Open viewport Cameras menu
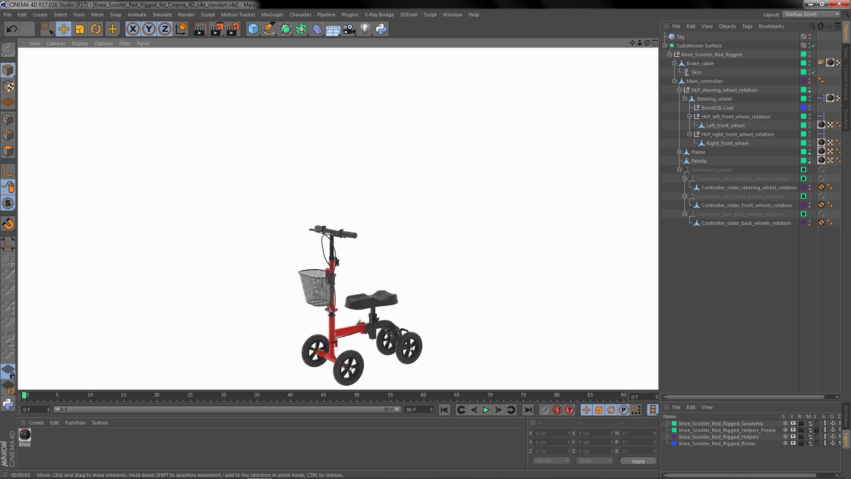Screen dimensions: 851x479 click(x=56, y=43)
